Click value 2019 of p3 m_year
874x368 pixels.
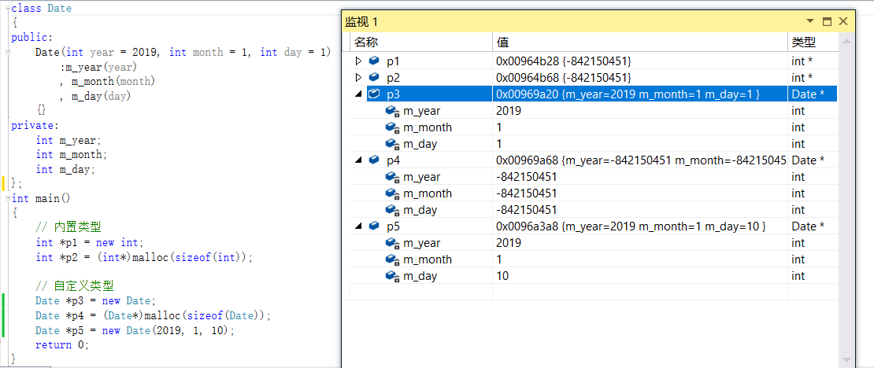(x=509, y=111)
